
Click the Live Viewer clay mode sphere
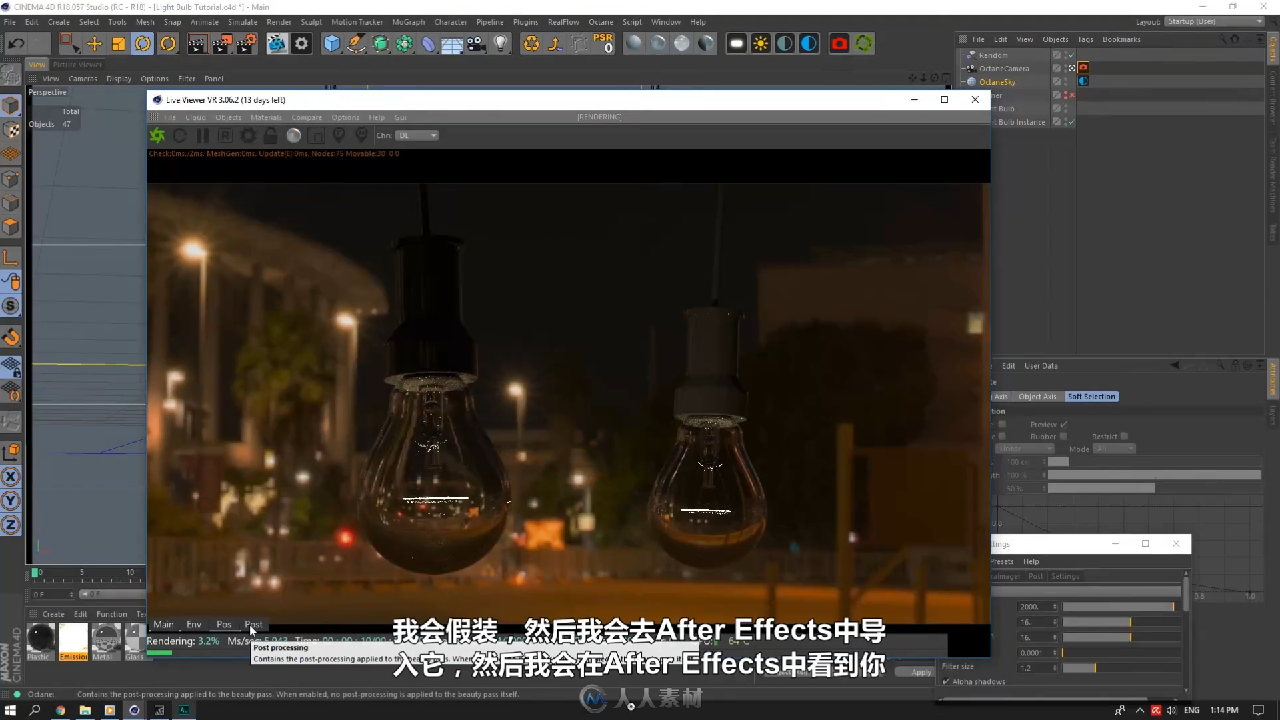(293, 135)
